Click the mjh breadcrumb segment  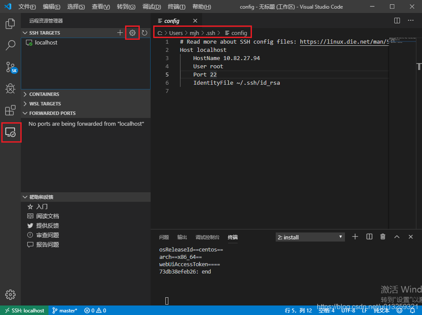[x=194, y=33]
